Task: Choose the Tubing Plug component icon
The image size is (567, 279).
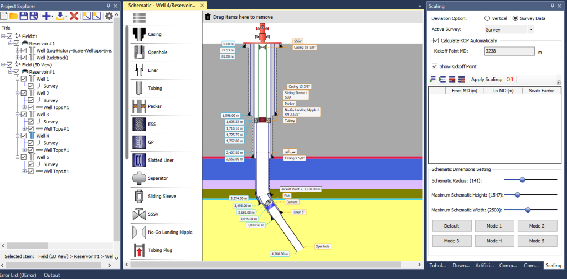Action: click(x=139, y=250)
